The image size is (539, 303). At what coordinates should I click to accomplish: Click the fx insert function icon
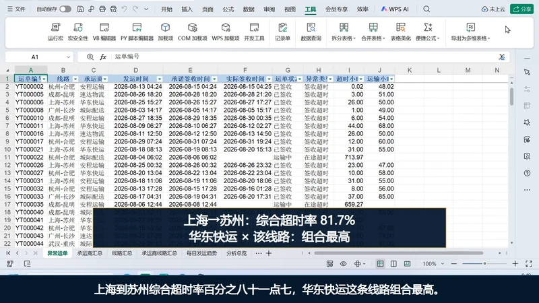click(103, 57)
